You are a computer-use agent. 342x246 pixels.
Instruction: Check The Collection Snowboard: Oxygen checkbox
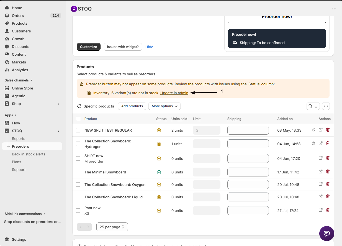coord(78,184)
